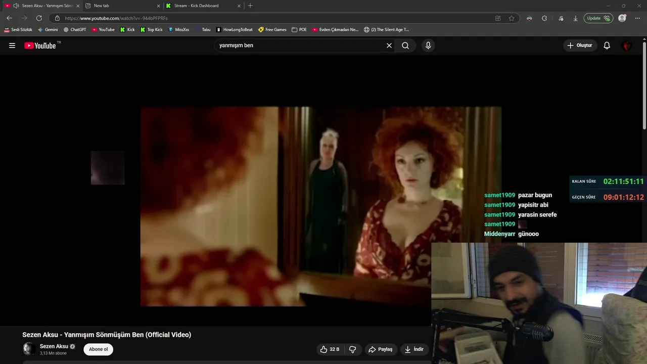
Task: Open the Sezen Aksu channel avatar
Action: tap(29, 349)
